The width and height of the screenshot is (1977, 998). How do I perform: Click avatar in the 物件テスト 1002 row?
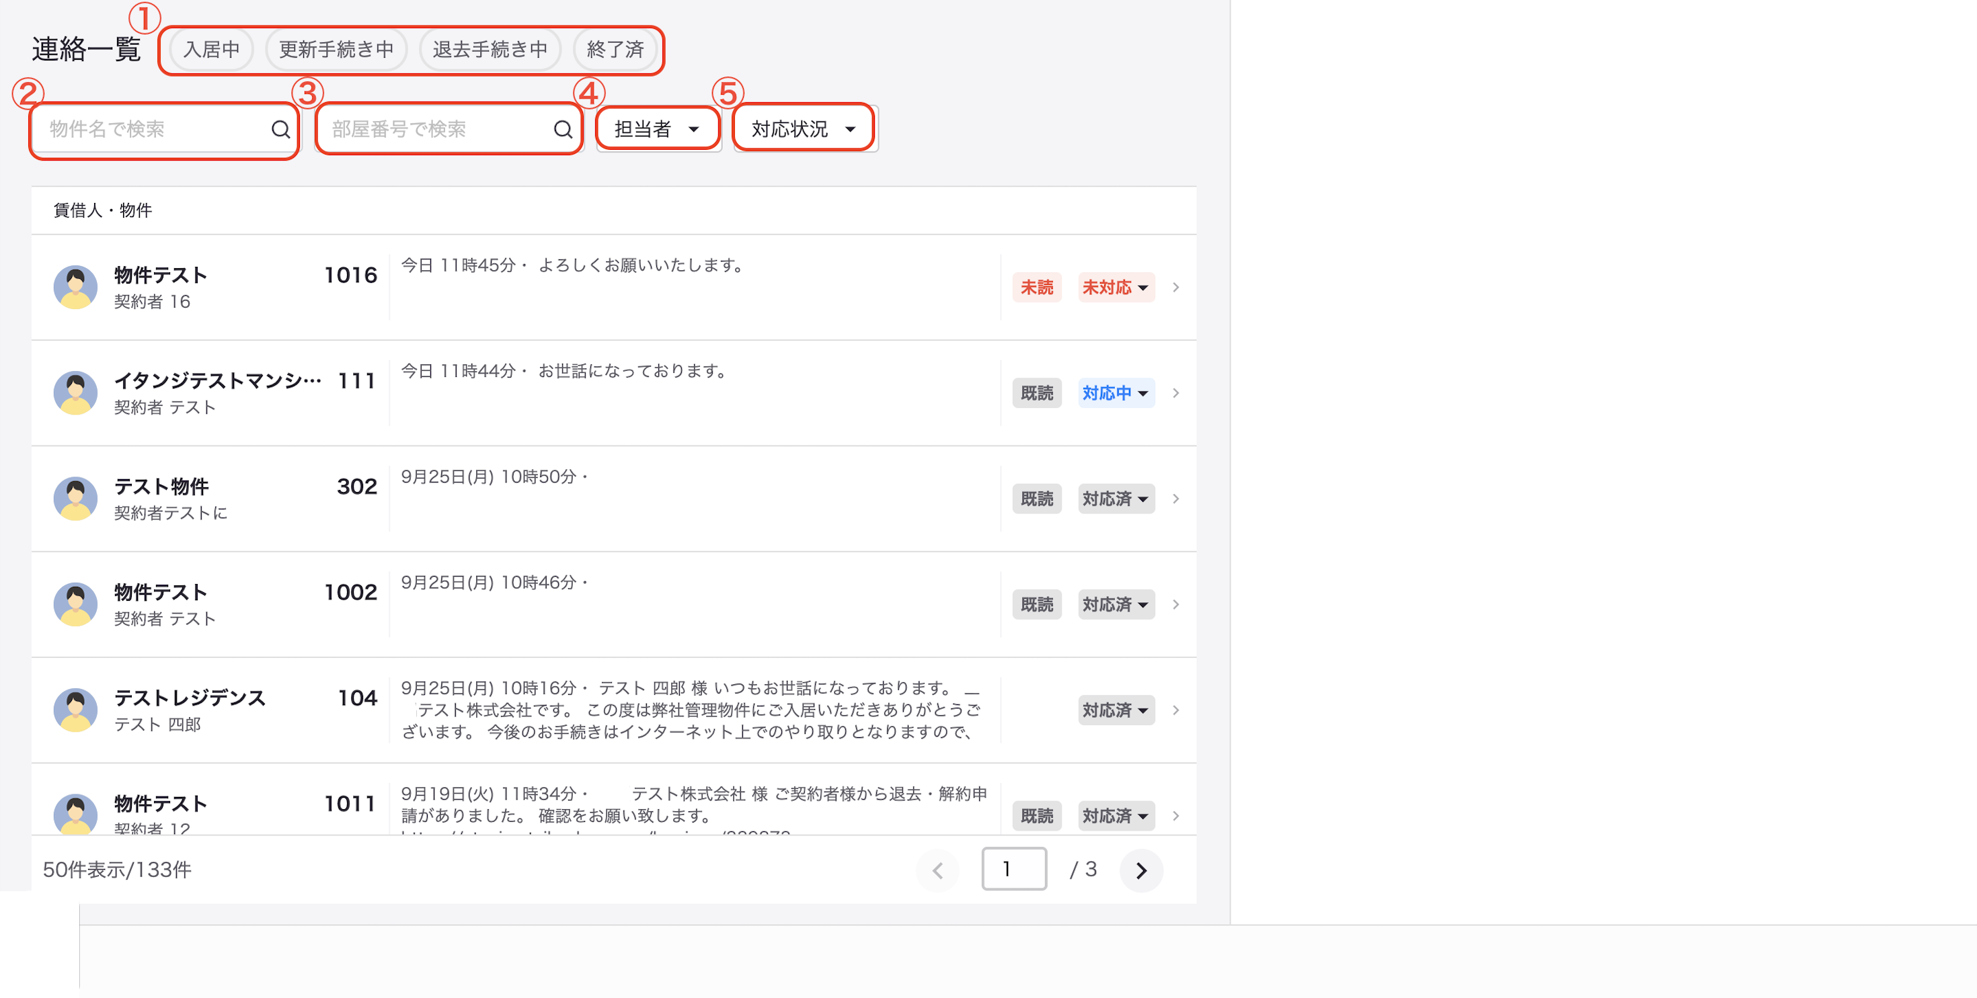pyautogui.click(x=75, y=606)
